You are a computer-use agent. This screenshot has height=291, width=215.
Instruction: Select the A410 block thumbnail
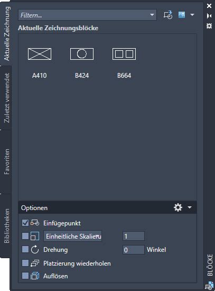40,54
